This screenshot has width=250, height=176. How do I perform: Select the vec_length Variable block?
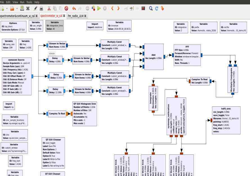[36, 26]
